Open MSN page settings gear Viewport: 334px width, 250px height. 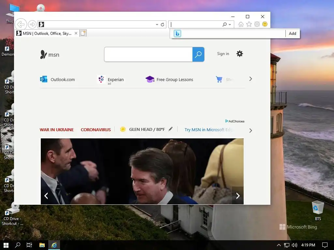click(x=240, y=54)
